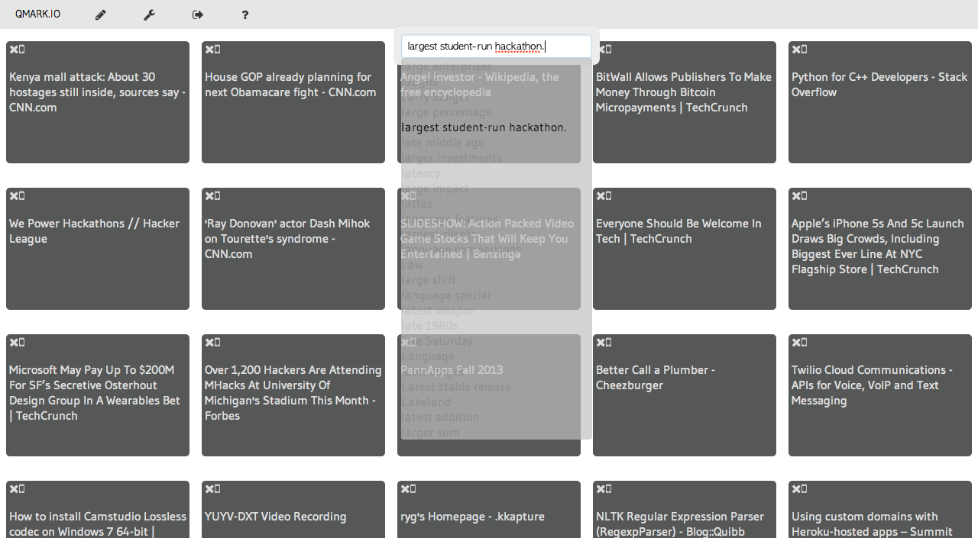978x538 pixels.
Task: Click the search box containing 'largest student-run hackathon.'
Action: (497, 46)
